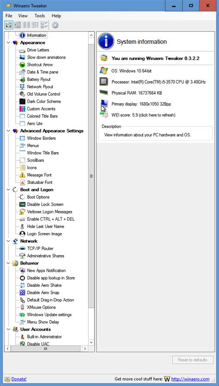Collapse the Boot and Logon category

pos(9,190)
